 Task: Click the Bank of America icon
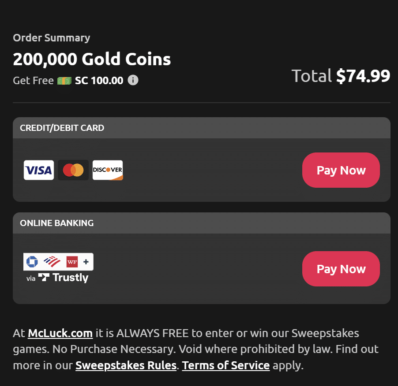(x=52, y=262)
